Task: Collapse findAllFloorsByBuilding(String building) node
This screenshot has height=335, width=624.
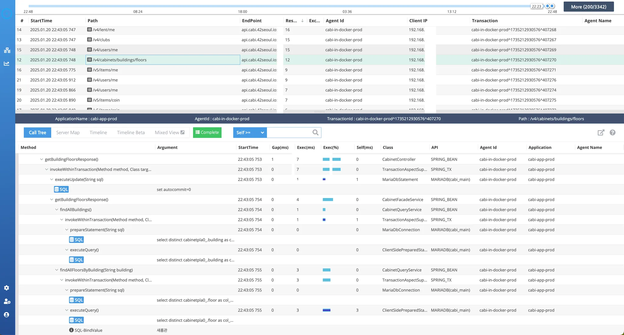Action: [x=57, y=270]
